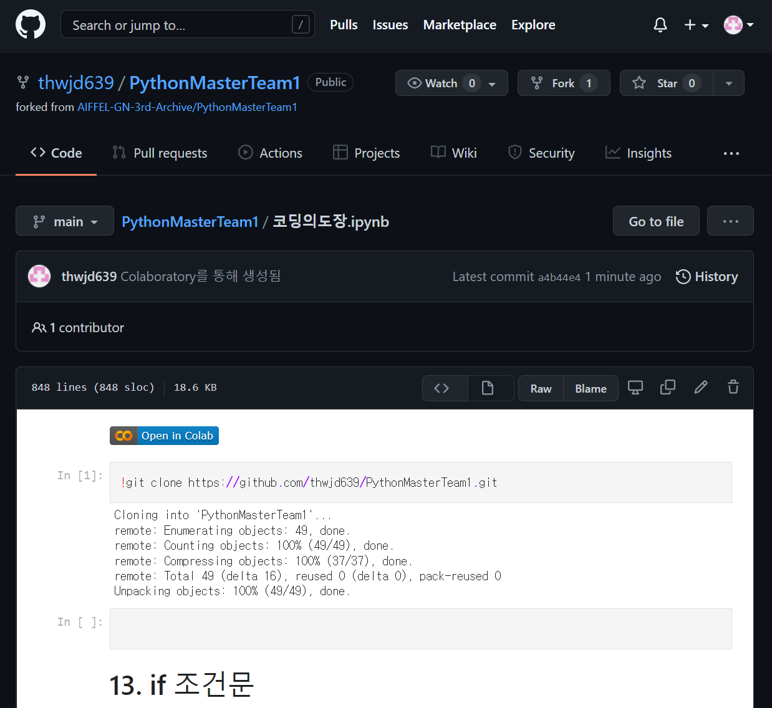
Task: Open the AIFFEL-GN-3rd-Archive forked-from link
Action: pos(187,107)
